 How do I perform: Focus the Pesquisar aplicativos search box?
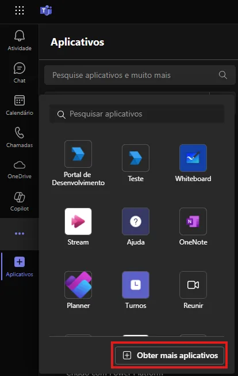tap(137, 114)
